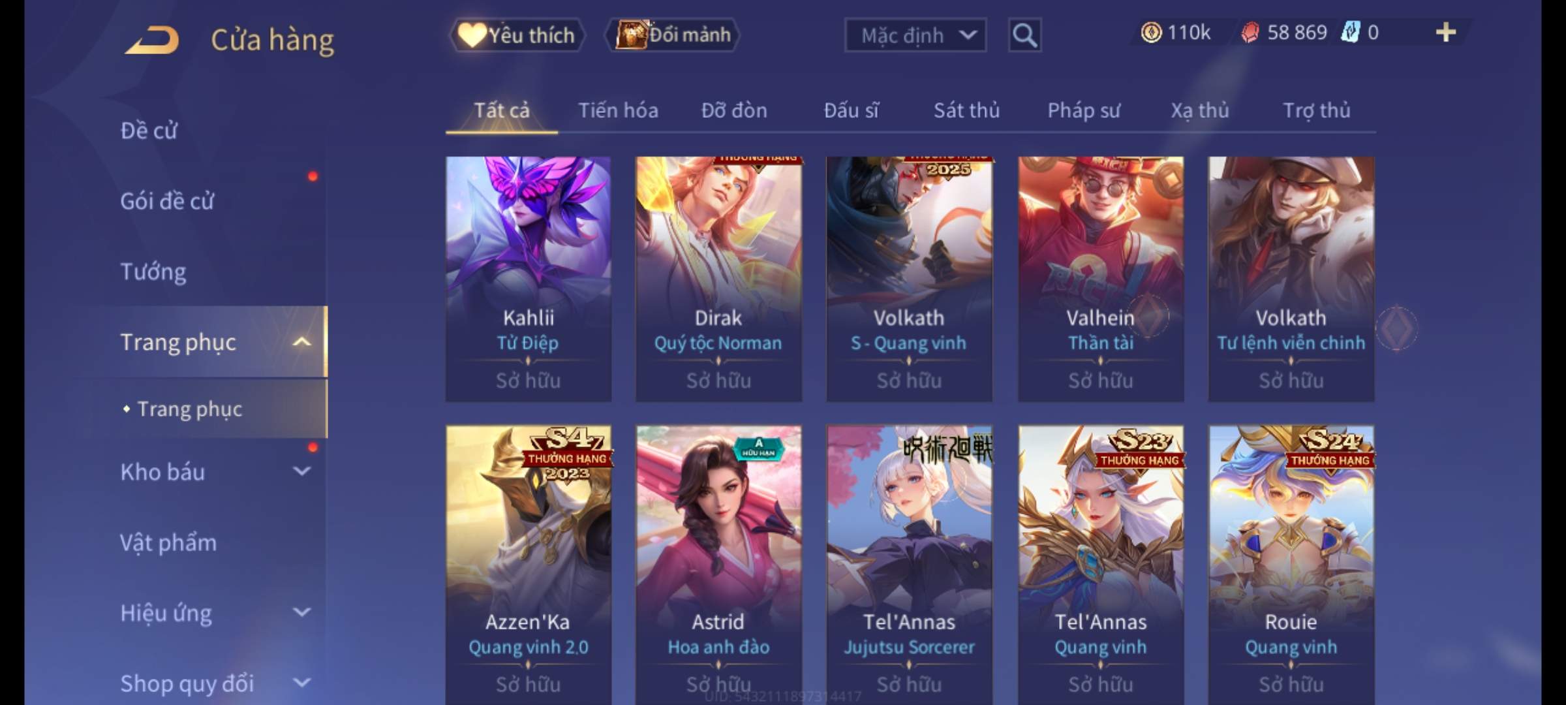Open Đổi mảnh fragment exchange
This screenshot has width=1566, height=705.
(673, 35)
